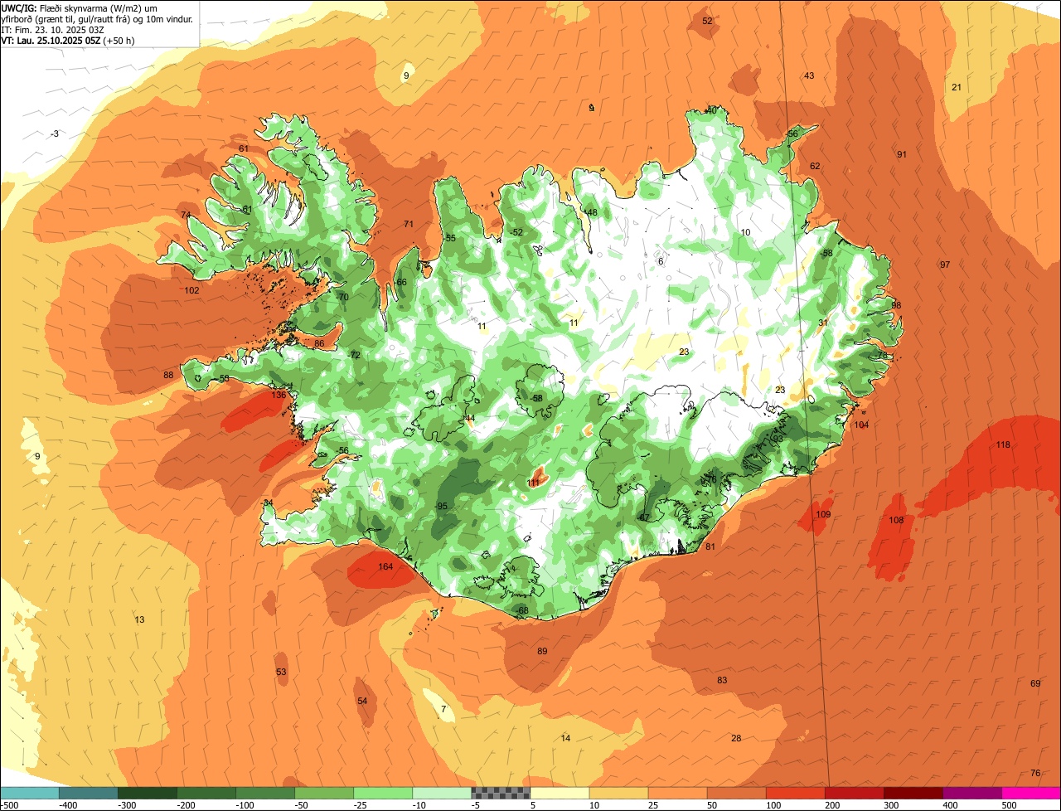Click the yellow 10 to 25 legend swatch

618,793
